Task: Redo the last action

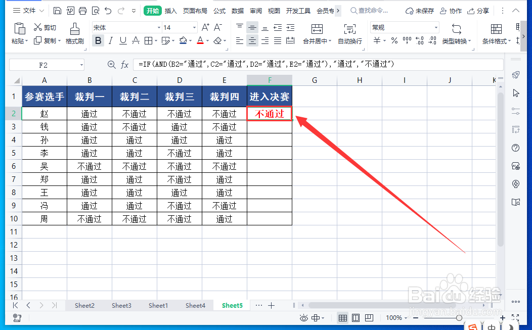Action: (121, 11)
